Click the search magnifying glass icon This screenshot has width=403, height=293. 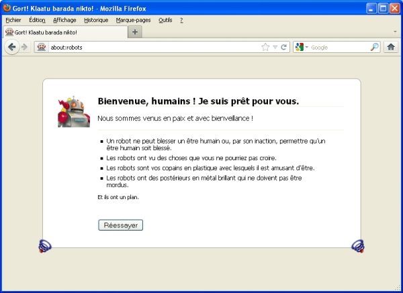[x=375, y=47]
